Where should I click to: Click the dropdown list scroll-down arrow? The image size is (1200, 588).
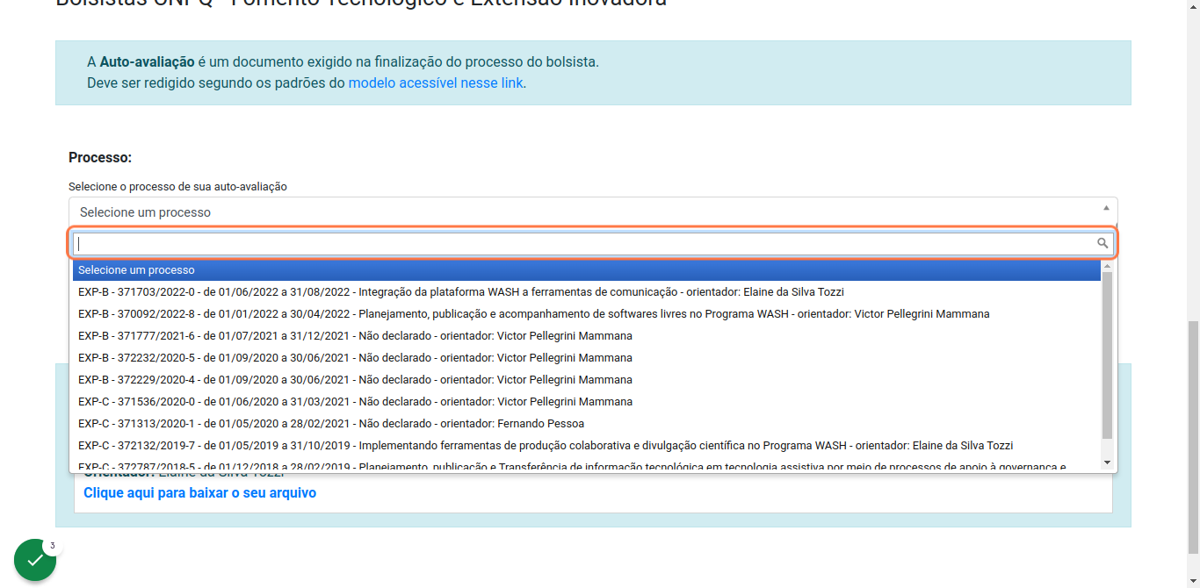click(x=1107, y=463)
